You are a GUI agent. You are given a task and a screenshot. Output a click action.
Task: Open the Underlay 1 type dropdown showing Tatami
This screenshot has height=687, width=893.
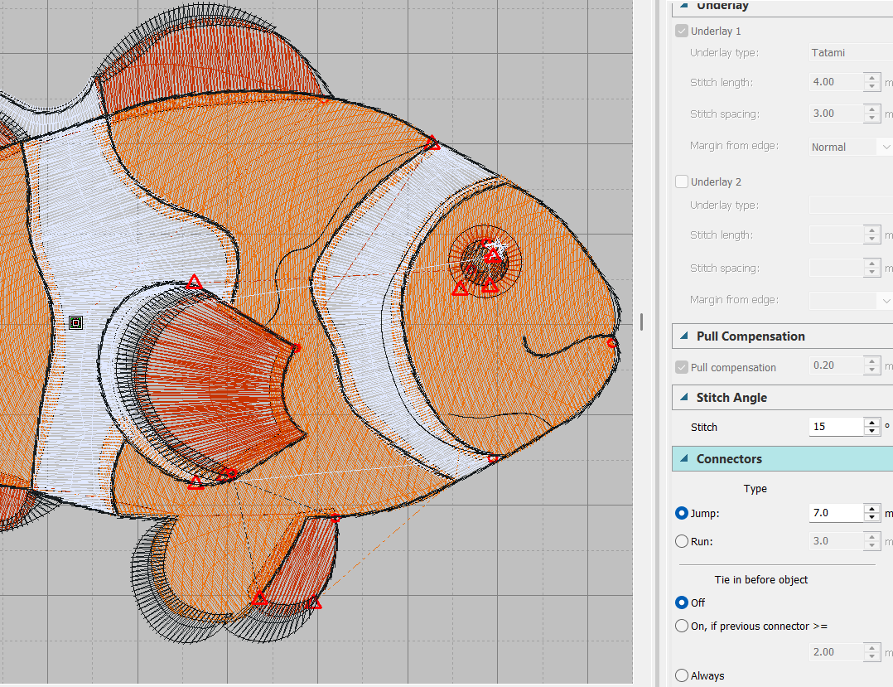click(x=851, y=52)
